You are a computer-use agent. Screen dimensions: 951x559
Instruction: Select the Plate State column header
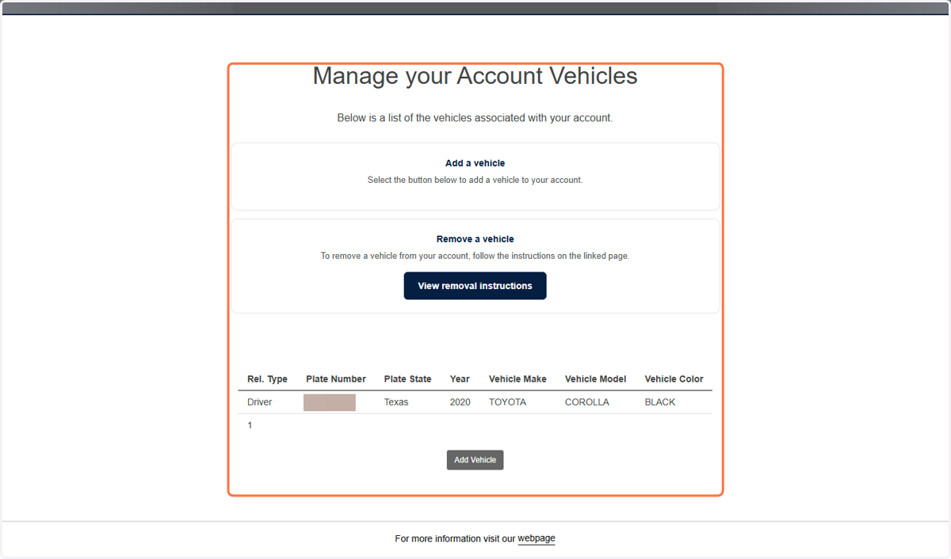tap(407, 379)
